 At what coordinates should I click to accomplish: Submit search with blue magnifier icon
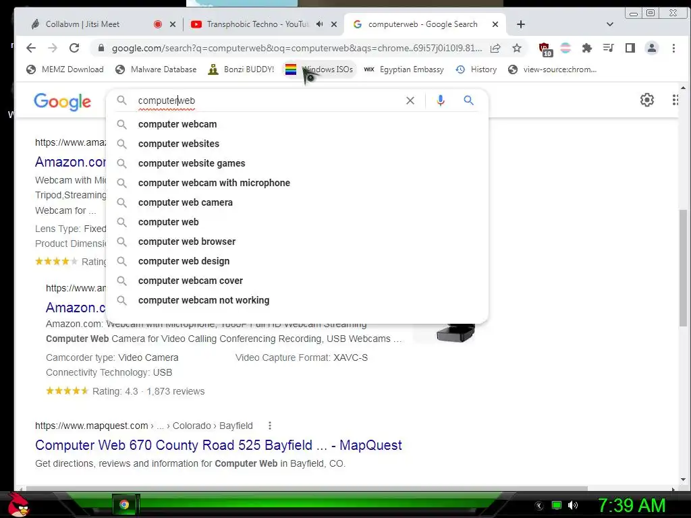click(x=468, y=100)
